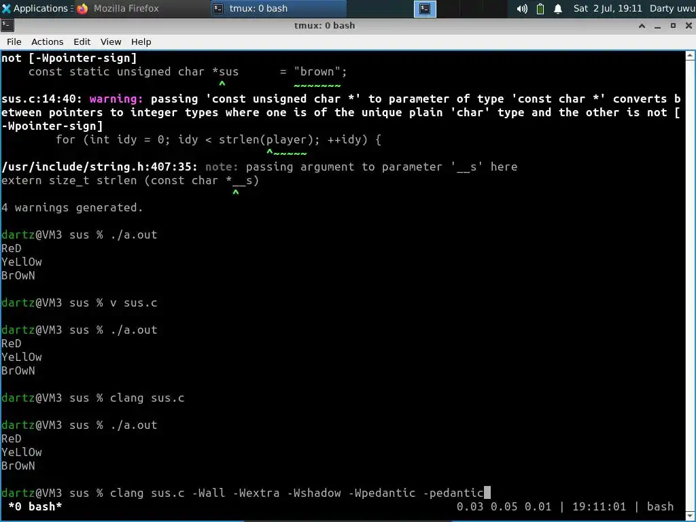This screenshot has width=696, height=522.
Task: Open the Help menu
Action: tap(141, 41)
